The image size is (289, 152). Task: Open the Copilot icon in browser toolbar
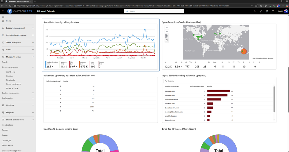287,6
